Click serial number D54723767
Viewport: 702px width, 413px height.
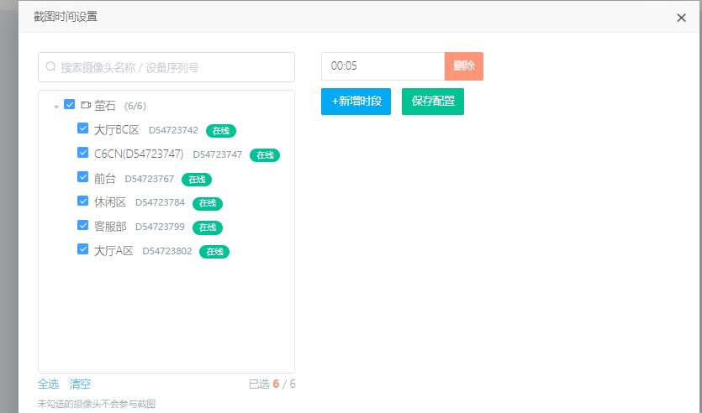[x=149, y=179]
